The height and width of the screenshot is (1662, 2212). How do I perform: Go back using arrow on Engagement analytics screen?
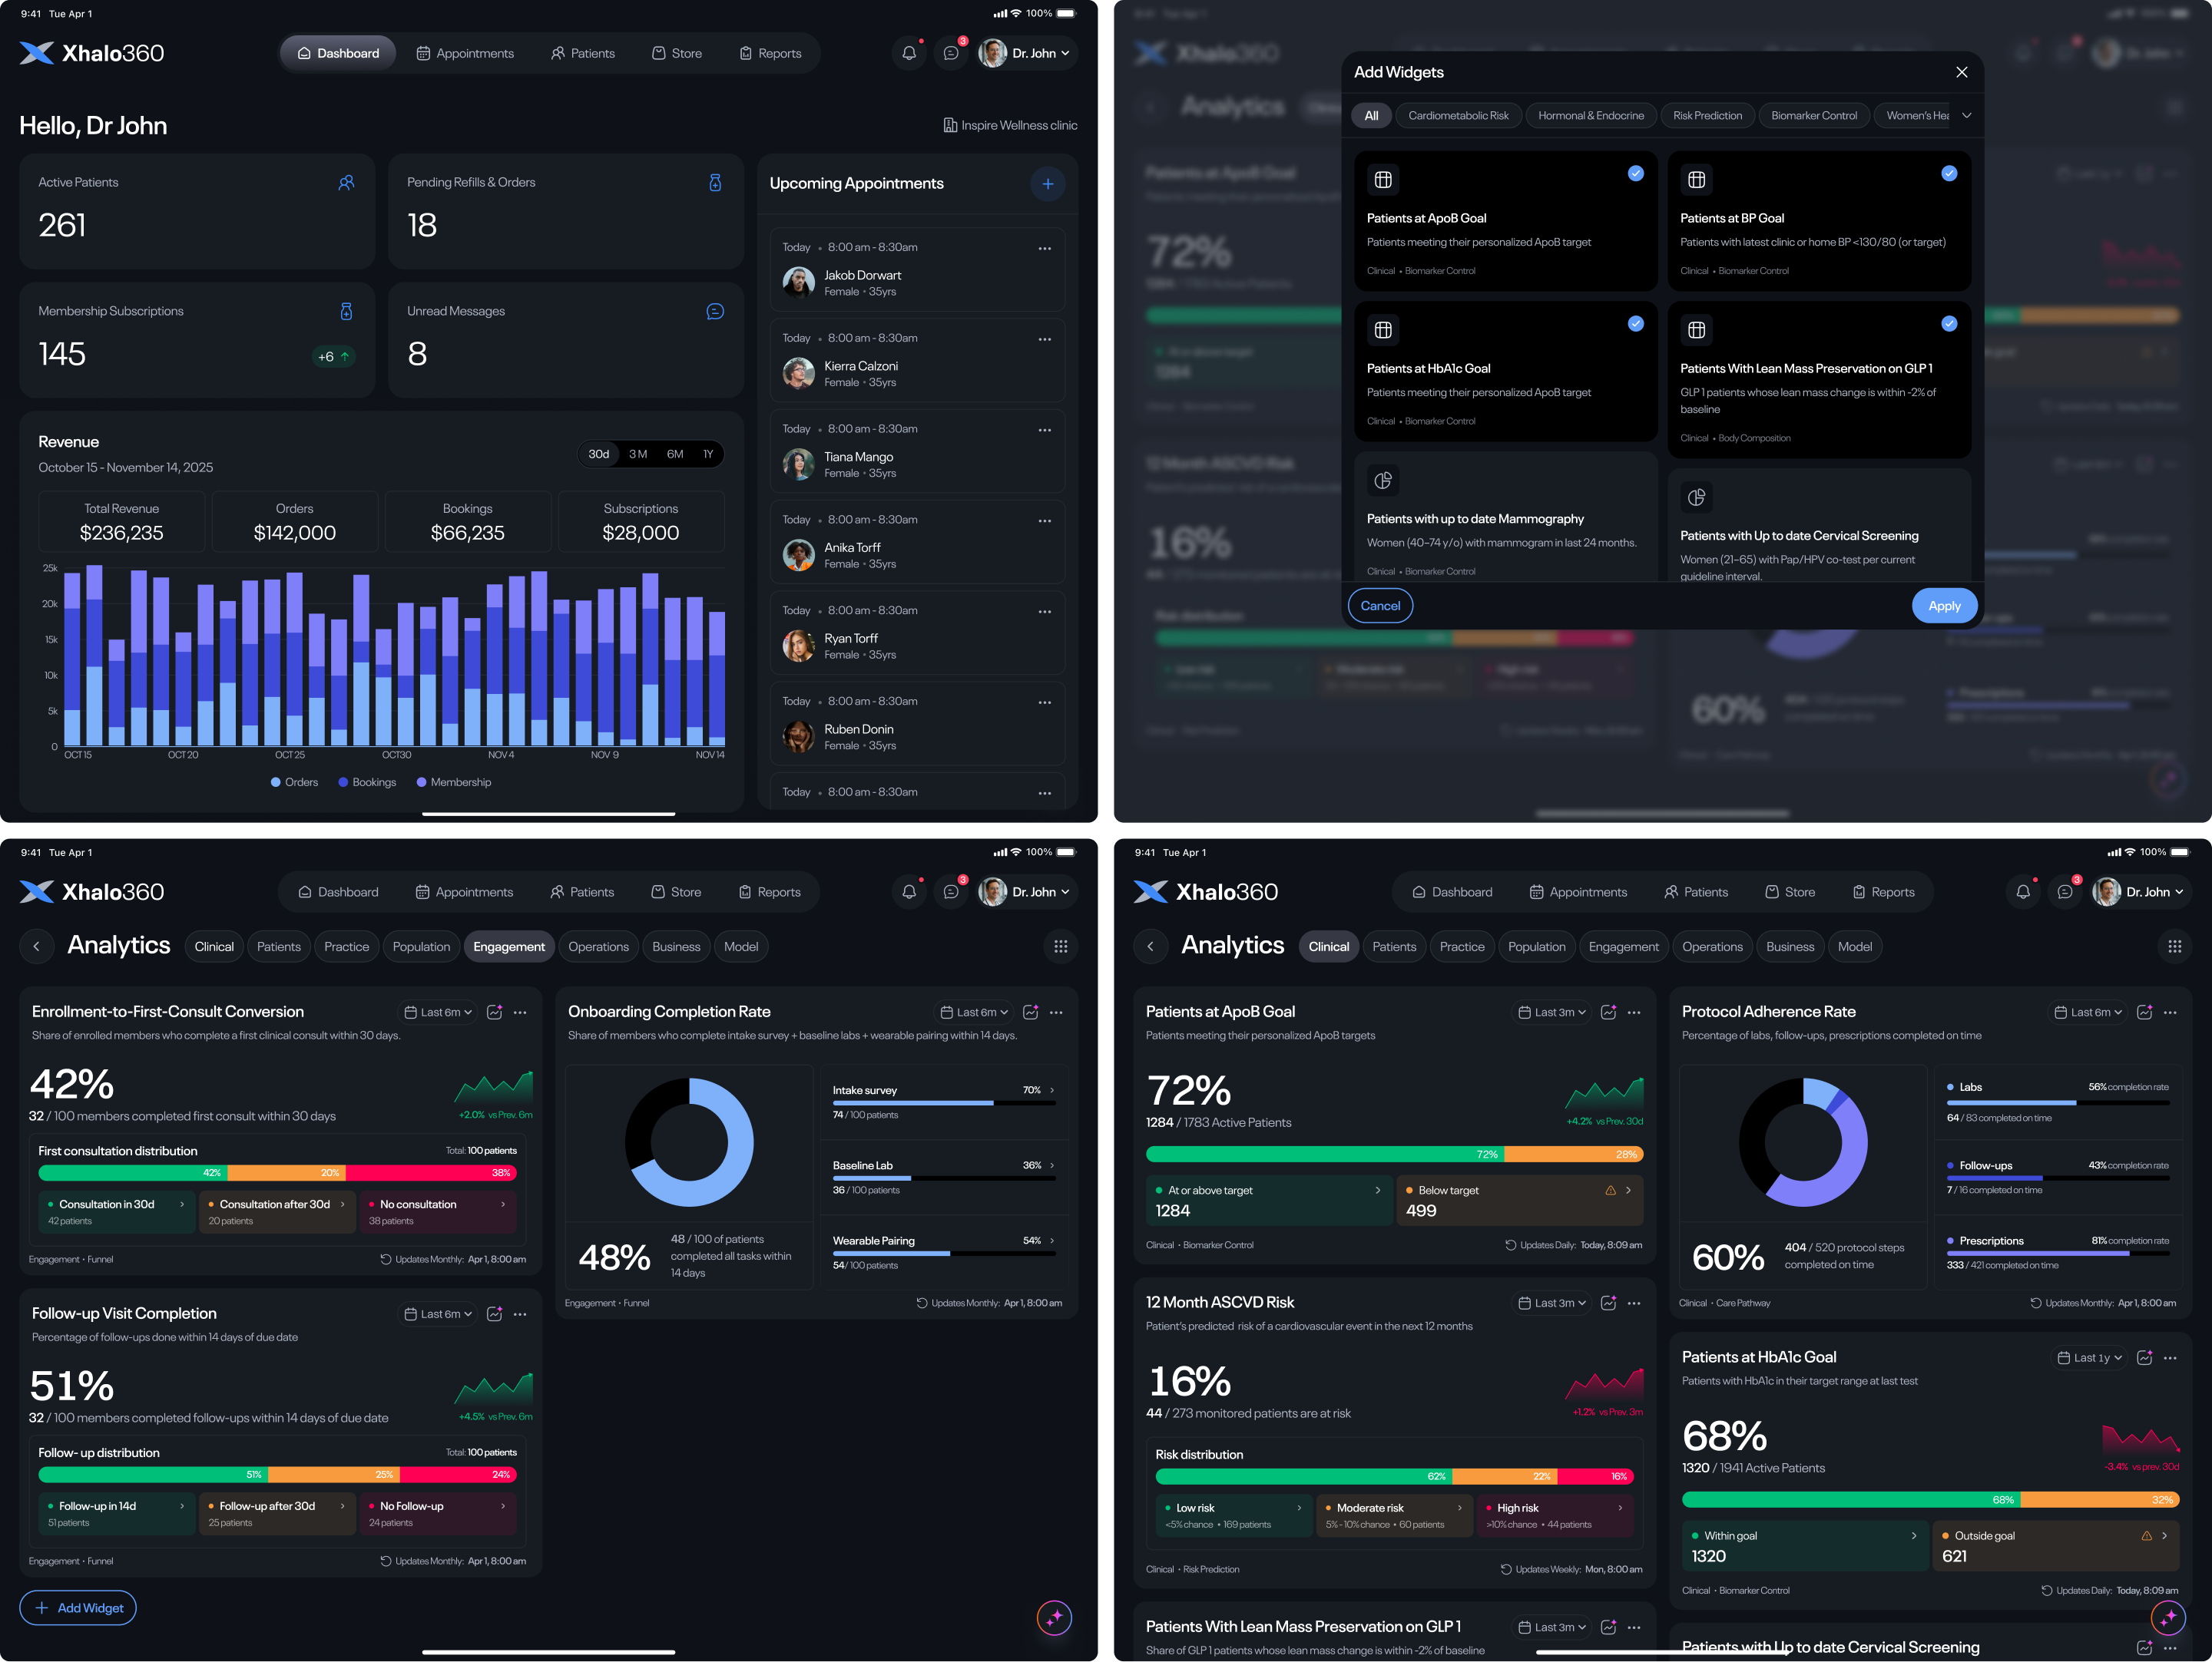tap(37, 947)
